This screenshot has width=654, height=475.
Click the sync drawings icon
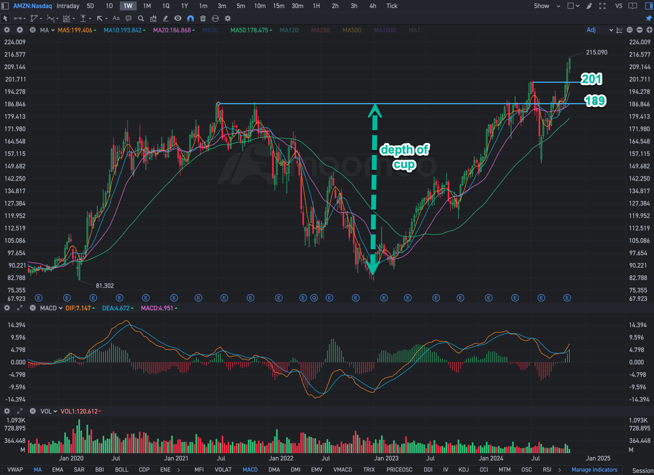[215, 18]
